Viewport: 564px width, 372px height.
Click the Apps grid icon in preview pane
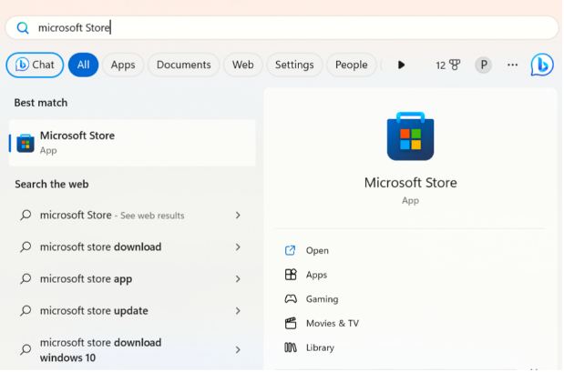click(291, 275)
